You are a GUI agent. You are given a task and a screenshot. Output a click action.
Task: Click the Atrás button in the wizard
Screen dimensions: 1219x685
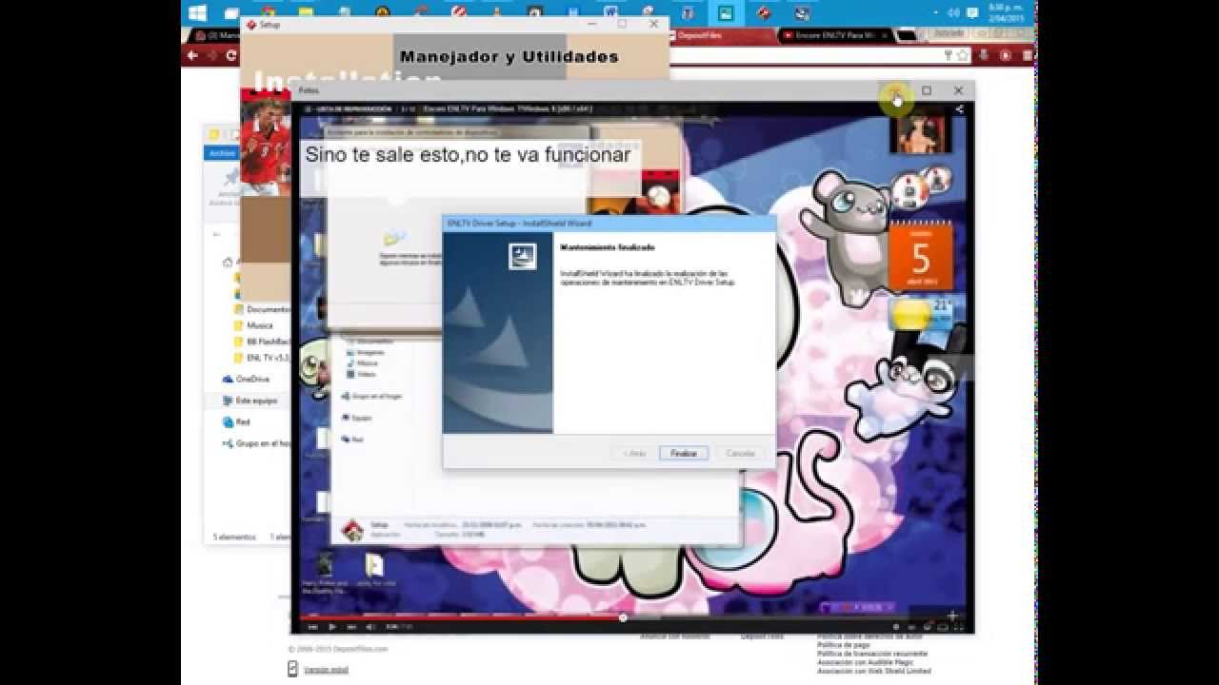pyautogui.click(x=633, y=453)
